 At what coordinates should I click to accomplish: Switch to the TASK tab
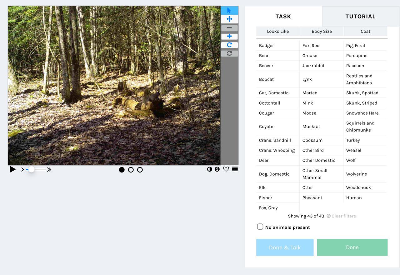coord(283,16)
